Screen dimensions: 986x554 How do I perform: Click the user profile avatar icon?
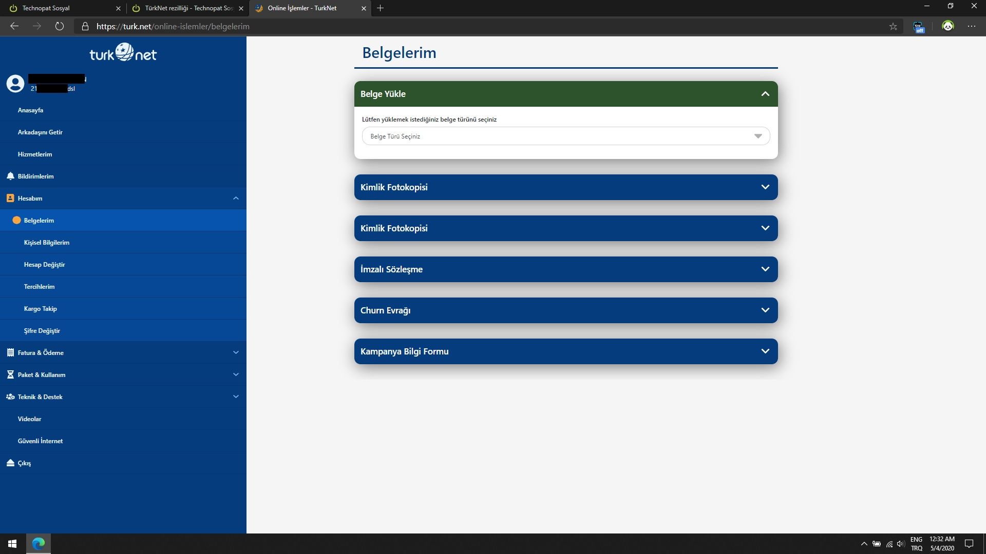pyautogui.click(x=15, y=84)
